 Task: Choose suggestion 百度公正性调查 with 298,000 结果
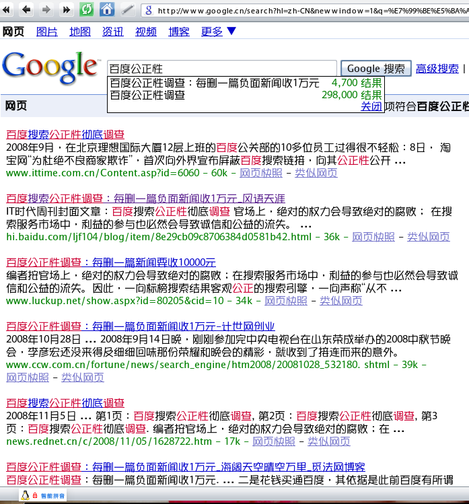(x=246, y=95)
